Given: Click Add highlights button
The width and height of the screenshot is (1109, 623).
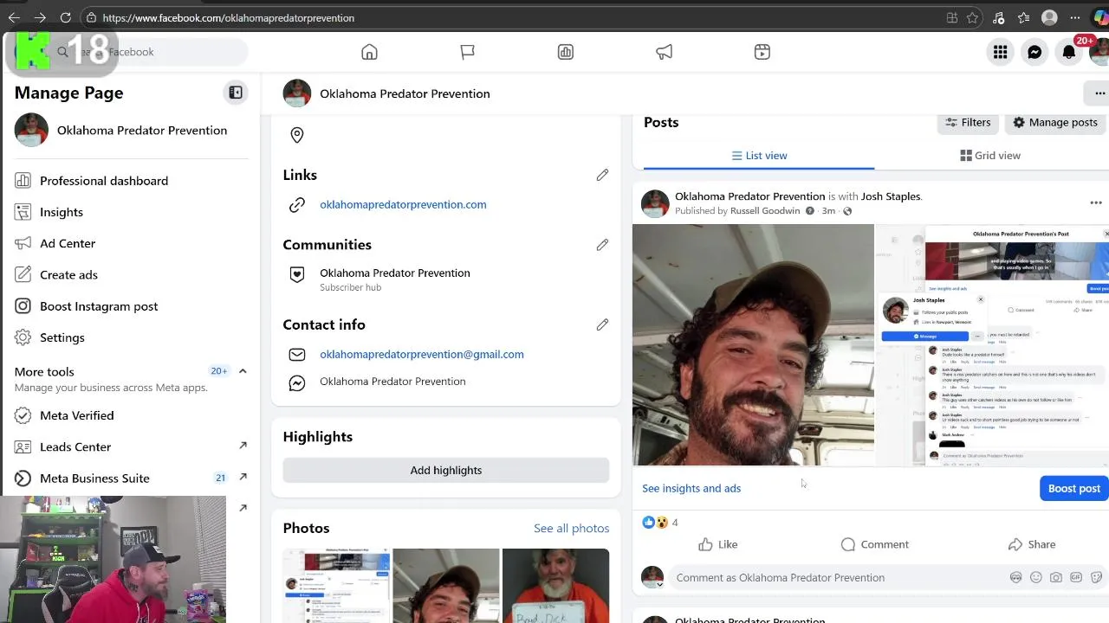Looking at the screenshot, I should (446, 470).
